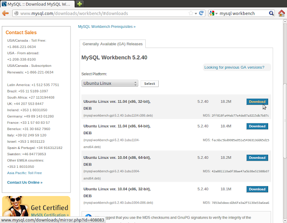Click the Contact Sales heading

click(x=21, y=32)
